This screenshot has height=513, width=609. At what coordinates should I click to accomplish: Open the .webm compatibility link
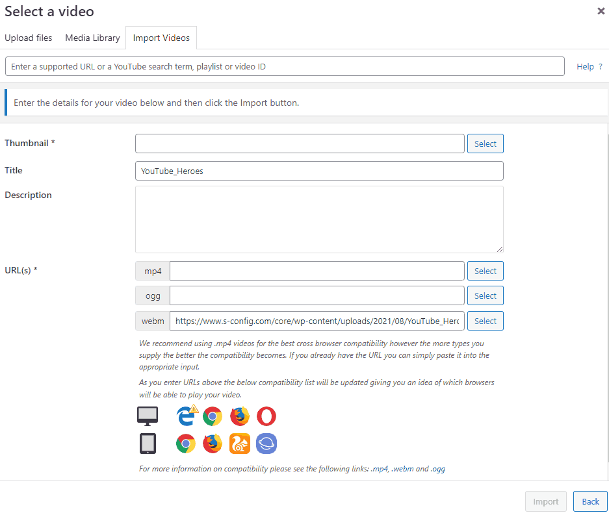coord(403,469)
